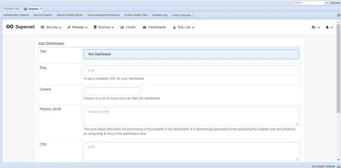The height and width of the screenshot is (168, 341).
Task: Open Detailed Logs tab
Action: 160,15
